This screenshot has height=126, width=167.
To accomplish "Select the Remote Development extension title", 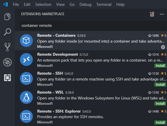I will pos(57,55).
